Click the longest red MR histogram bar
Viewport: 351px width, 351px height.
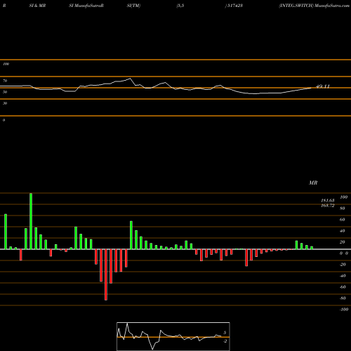tap(106, 274)
